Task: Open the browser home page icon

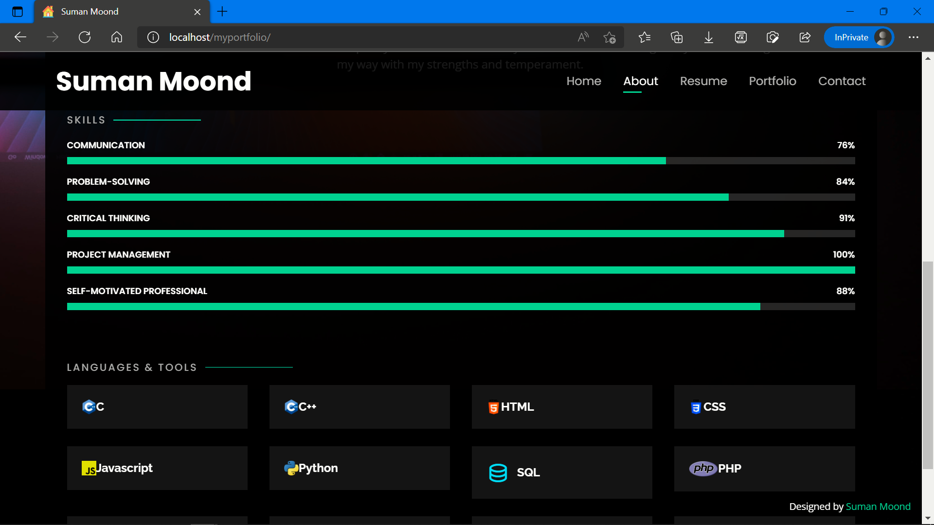Action: tap(117, 37)
